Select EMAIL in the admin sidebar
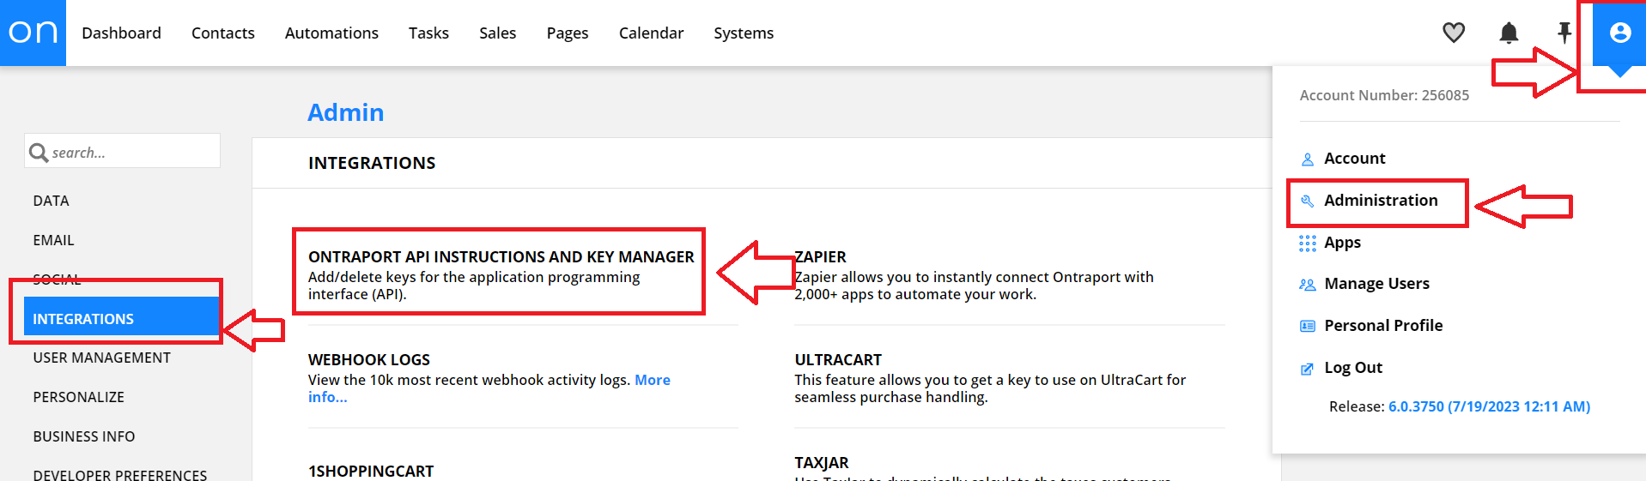Image resolution: width=1646 pixels, height=481 pixels. coord(53,240)
